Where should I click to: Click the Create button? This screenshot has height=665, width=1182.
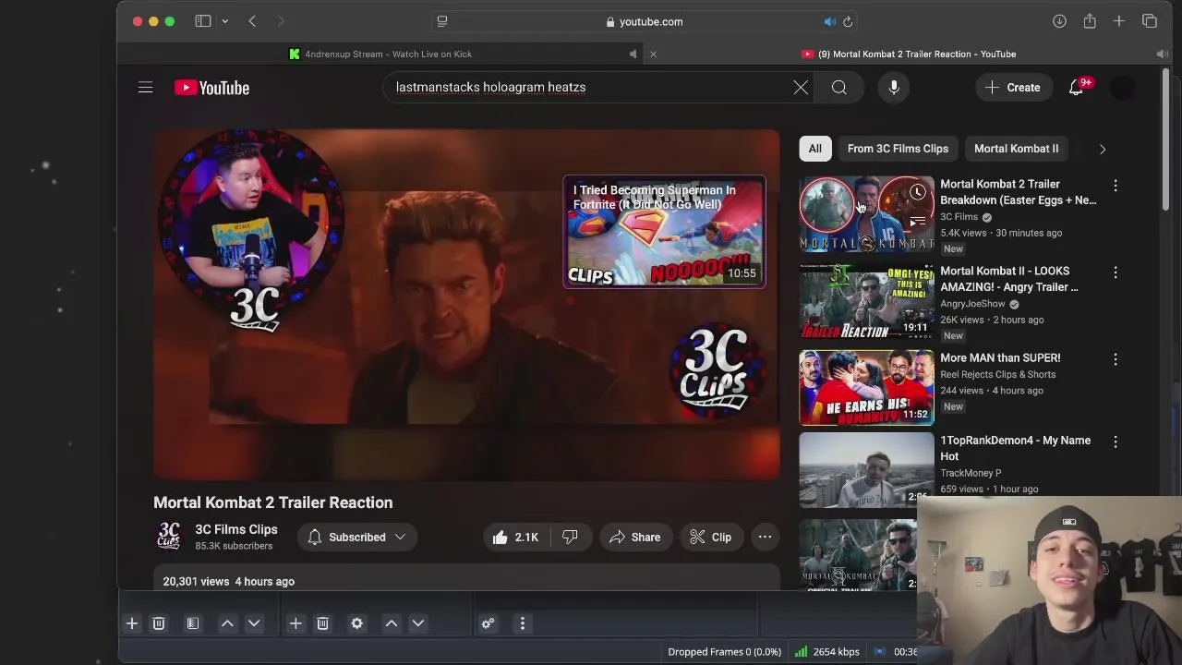1013,88
